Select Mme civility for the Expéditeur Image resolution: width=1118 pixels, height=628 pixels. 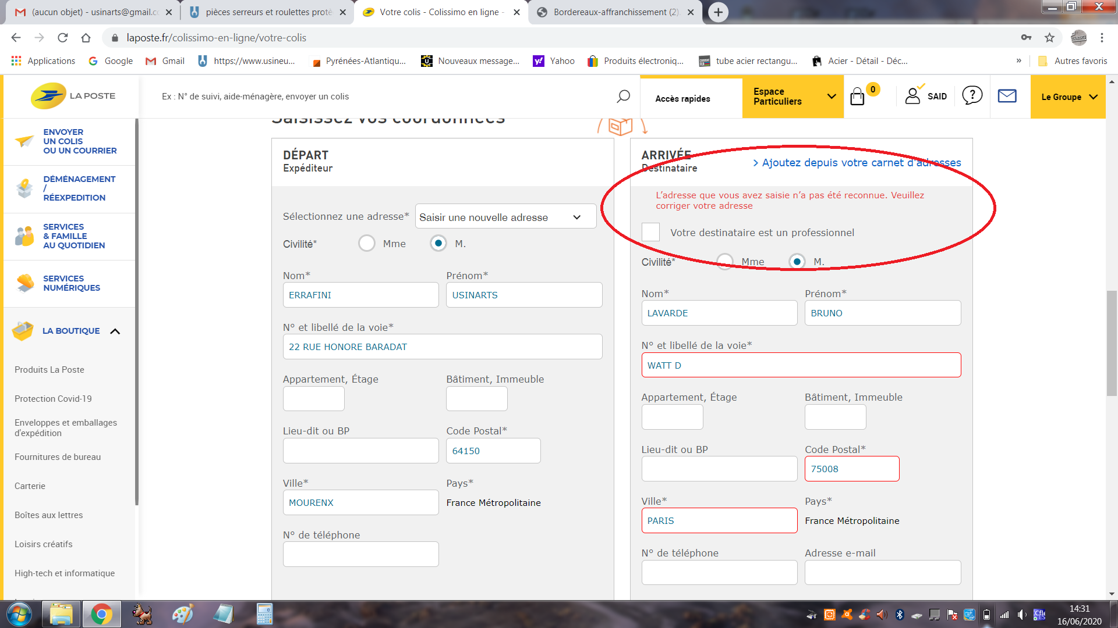coord(367,243)
